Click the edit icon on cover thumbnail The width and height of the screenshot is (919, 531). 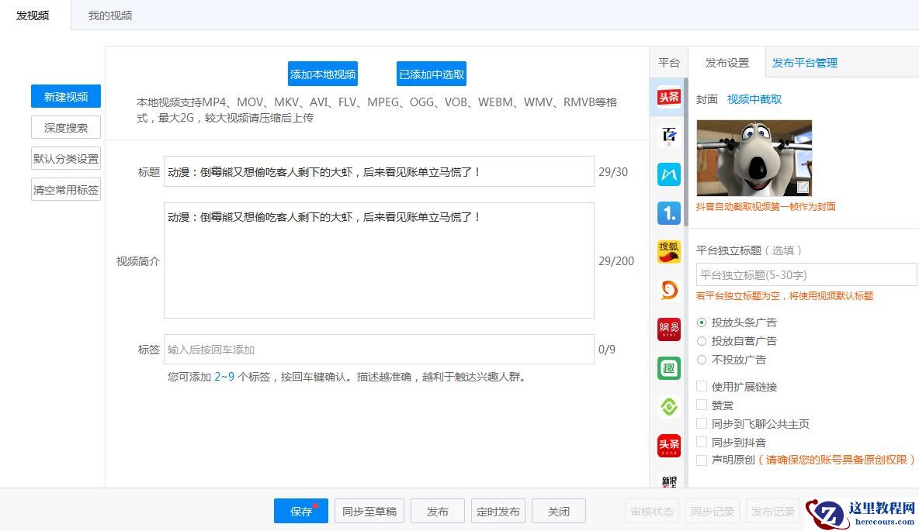(803, 187)
